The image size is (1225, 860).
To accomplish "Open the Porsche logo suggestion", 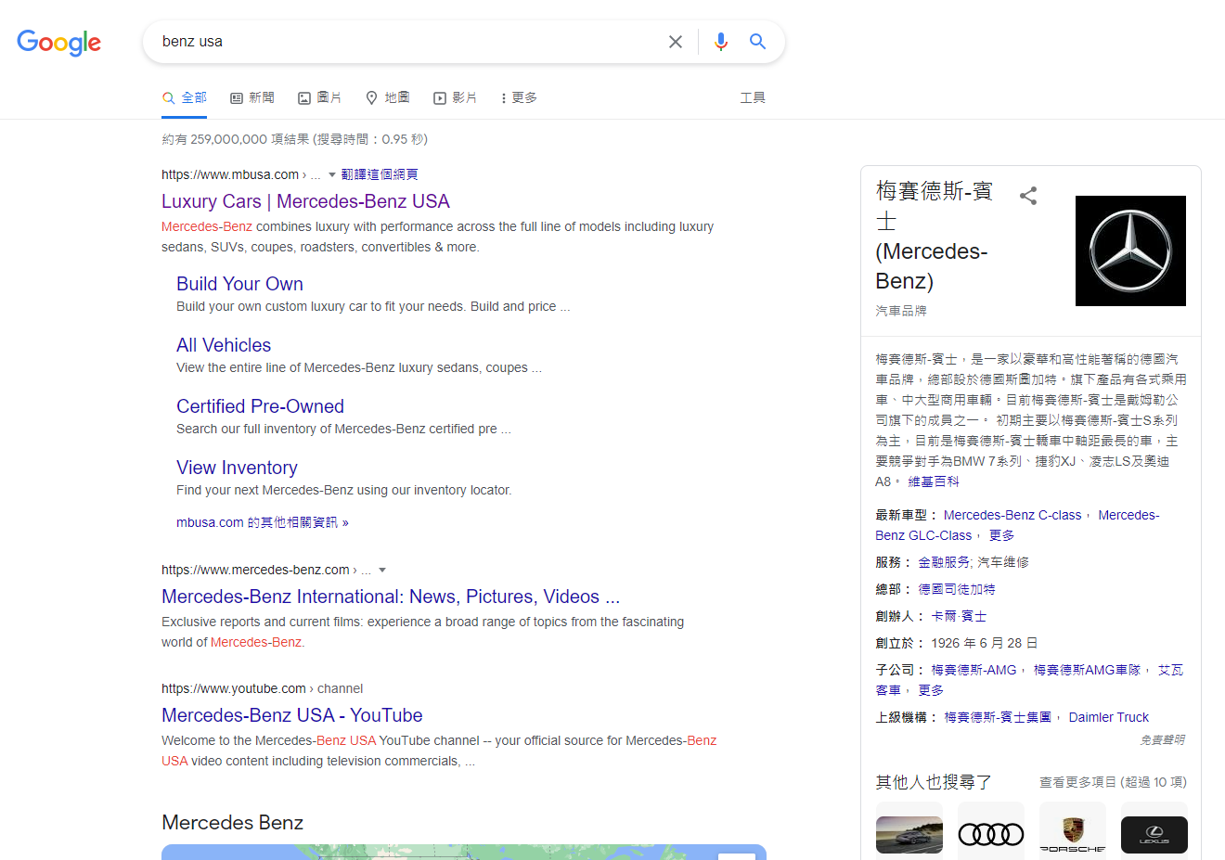I will (x=1073, y=833).
